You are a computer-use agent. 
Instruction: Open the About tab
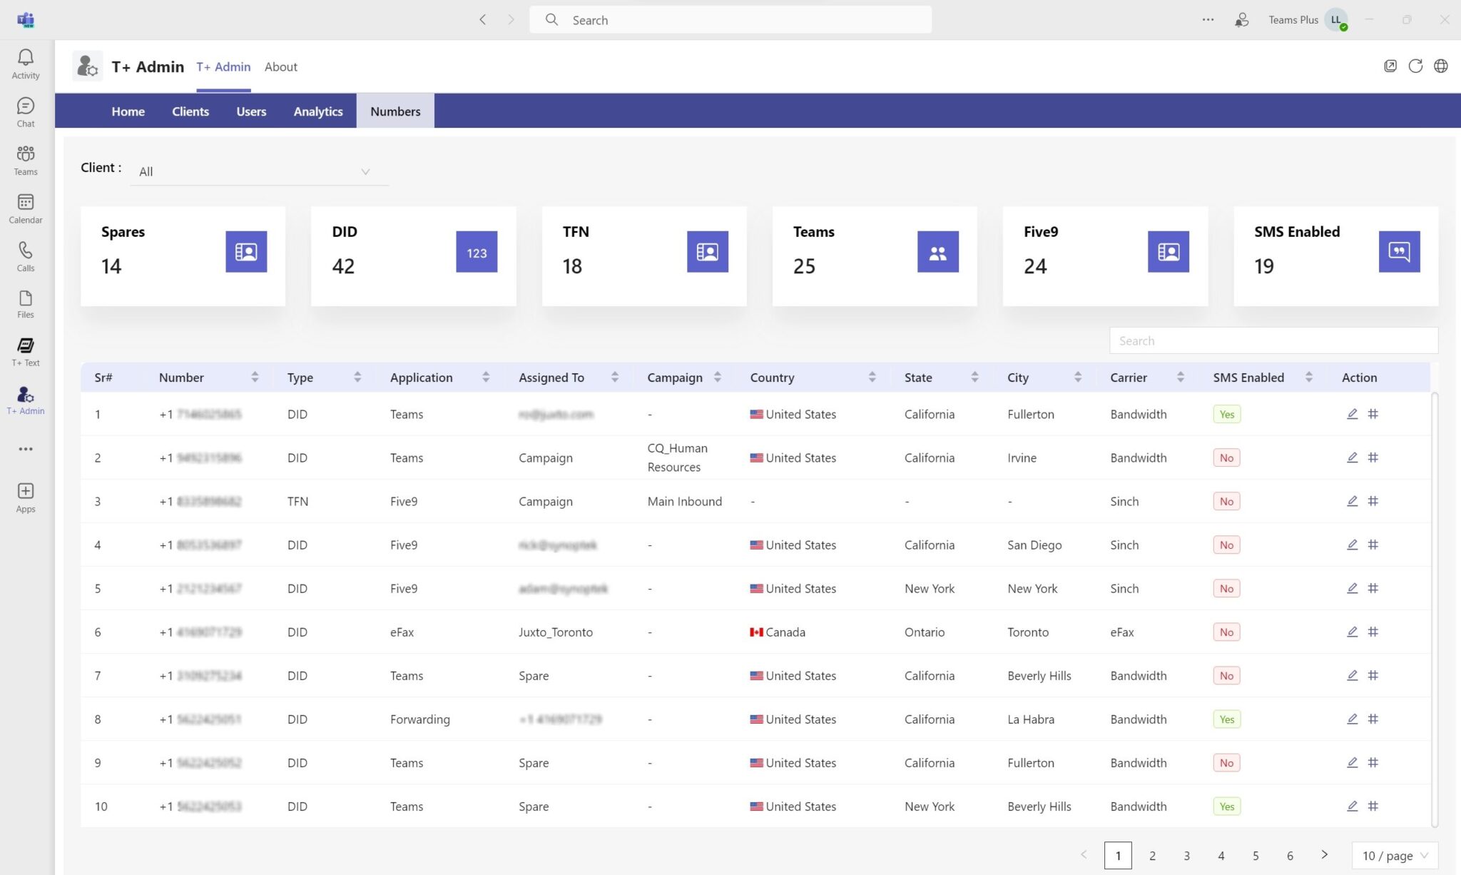coord(280,66)
